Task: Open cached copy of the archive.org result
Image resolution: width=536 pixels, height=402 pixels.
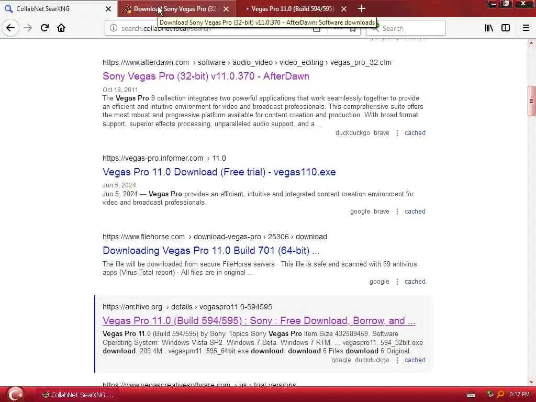Action: (x=415, y=360)
